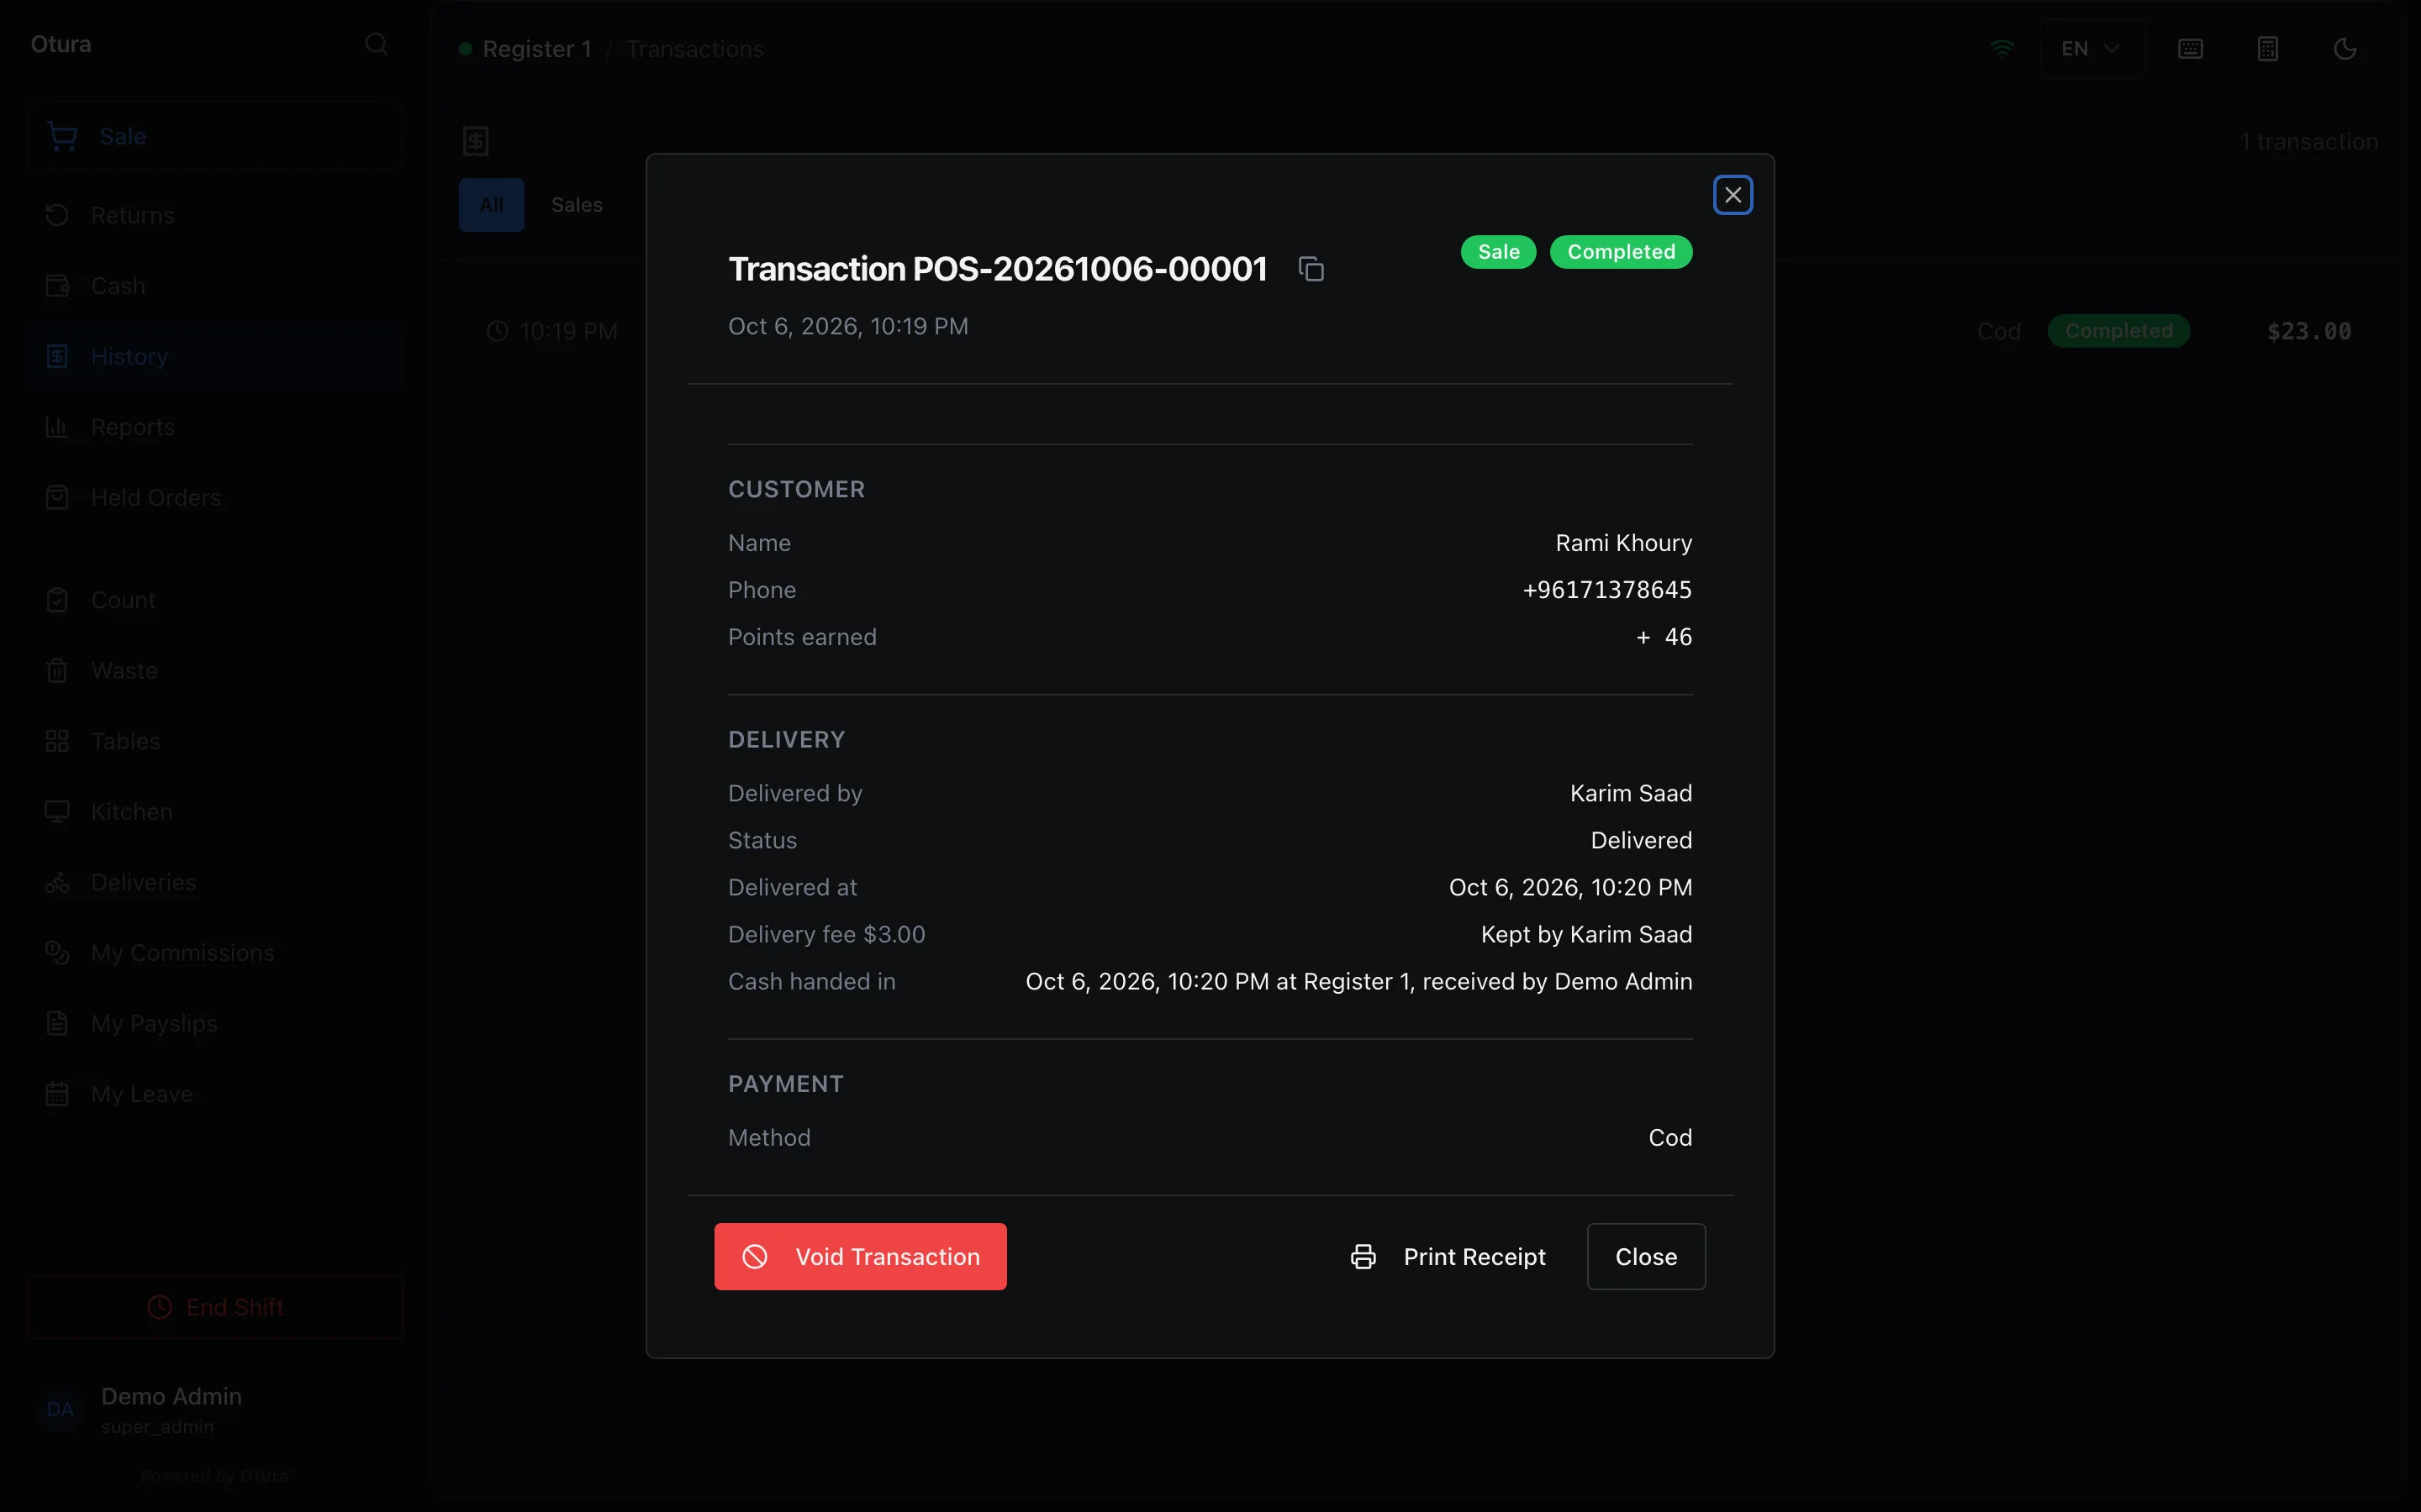
Task: Click the green Sale badge in dialog
Action: point(1499,252)
